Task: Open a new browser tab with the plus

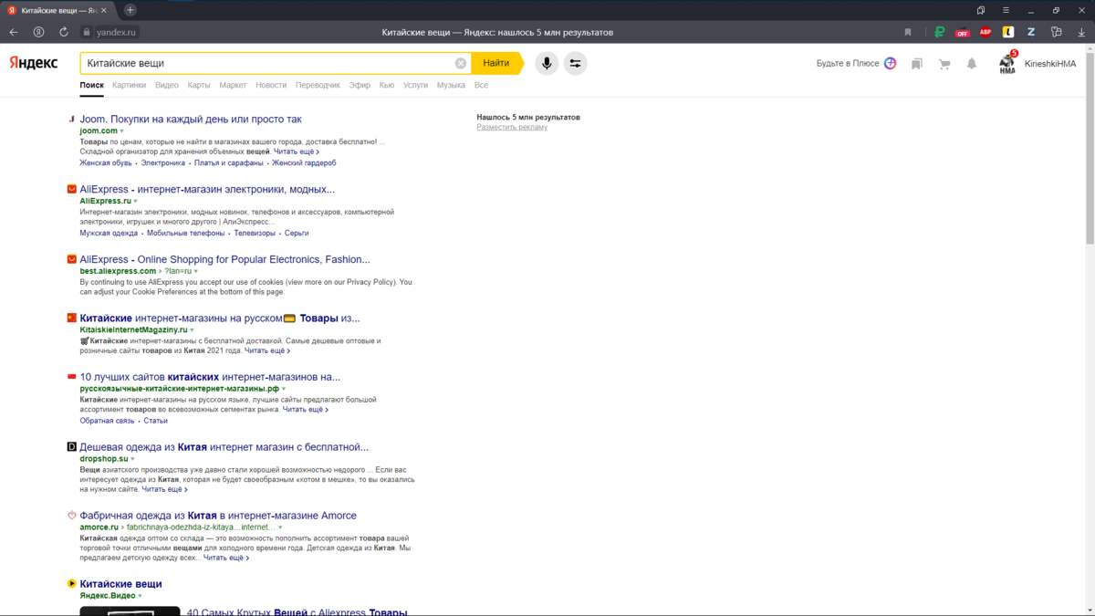Action: point(130,10)
